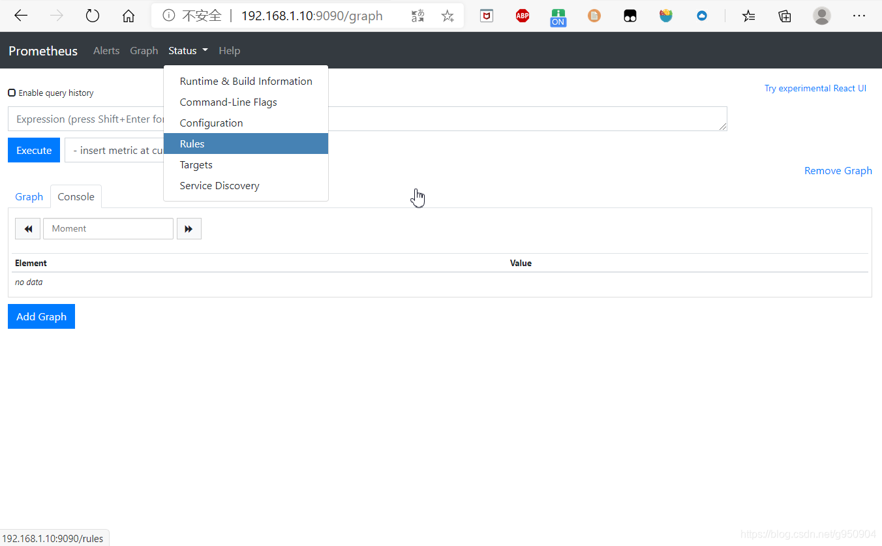Open Graph in the navbar
The height and width of the screenshot is (546, 882).
pyautogui.click(x=144, y=50)
